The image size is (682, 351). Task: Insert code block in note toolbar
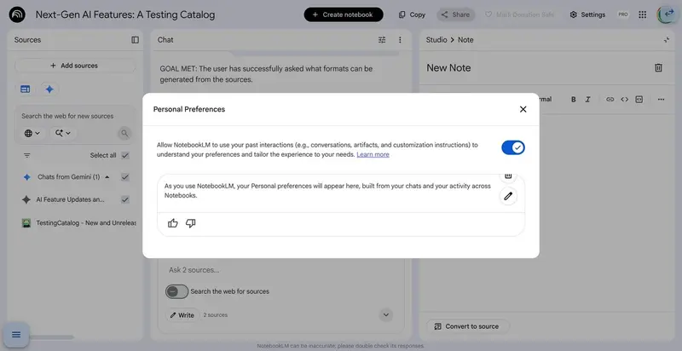pos(639,100)
